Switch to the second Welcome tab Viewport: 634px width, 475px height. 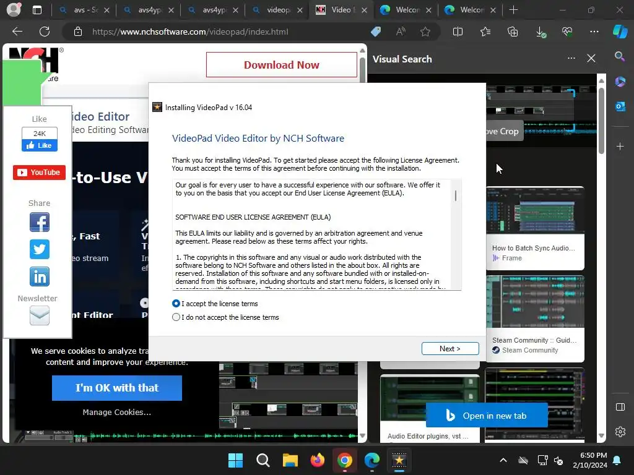471,10
